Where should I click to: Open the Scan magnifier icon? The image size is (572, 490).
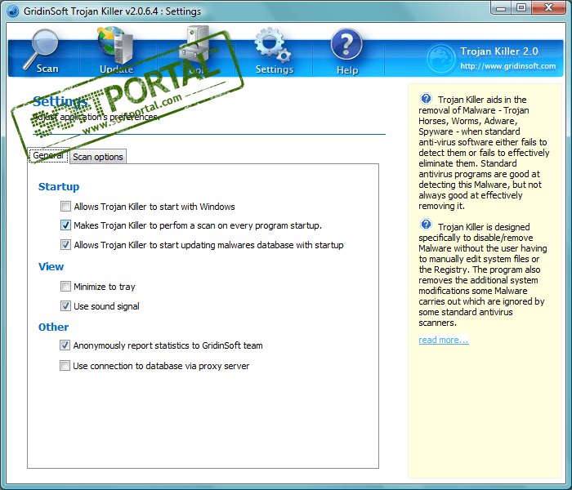pos(41,49)
